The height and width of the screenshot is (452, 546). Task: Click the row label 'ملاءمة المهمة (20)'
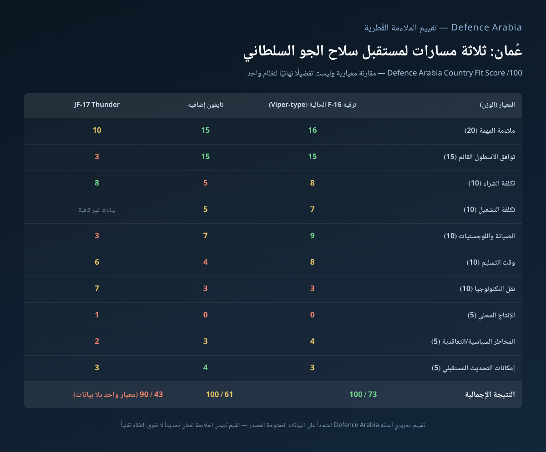(490, 131)
